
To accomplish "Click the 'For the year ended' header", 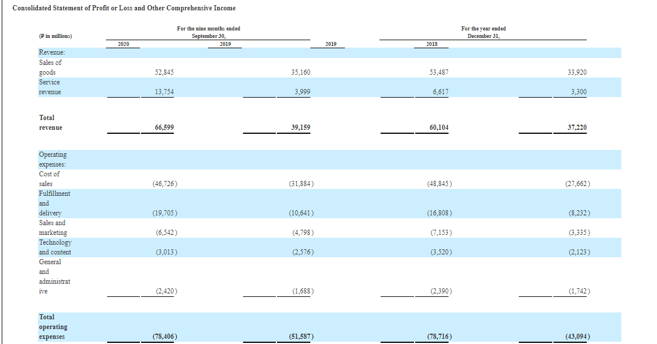I will (x=483, y=28).
